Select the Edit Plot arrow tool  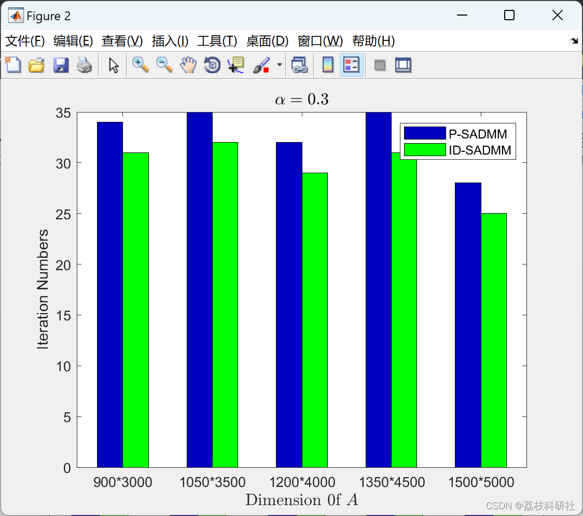[114, 65]
